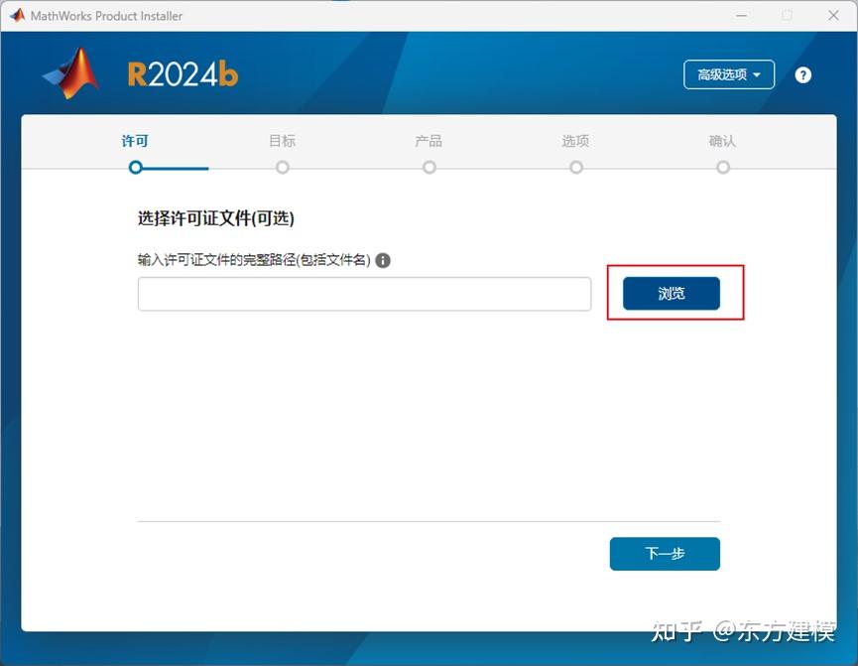Click the 确认 step circle
This screenshot has height=666, width=858.
723,168
